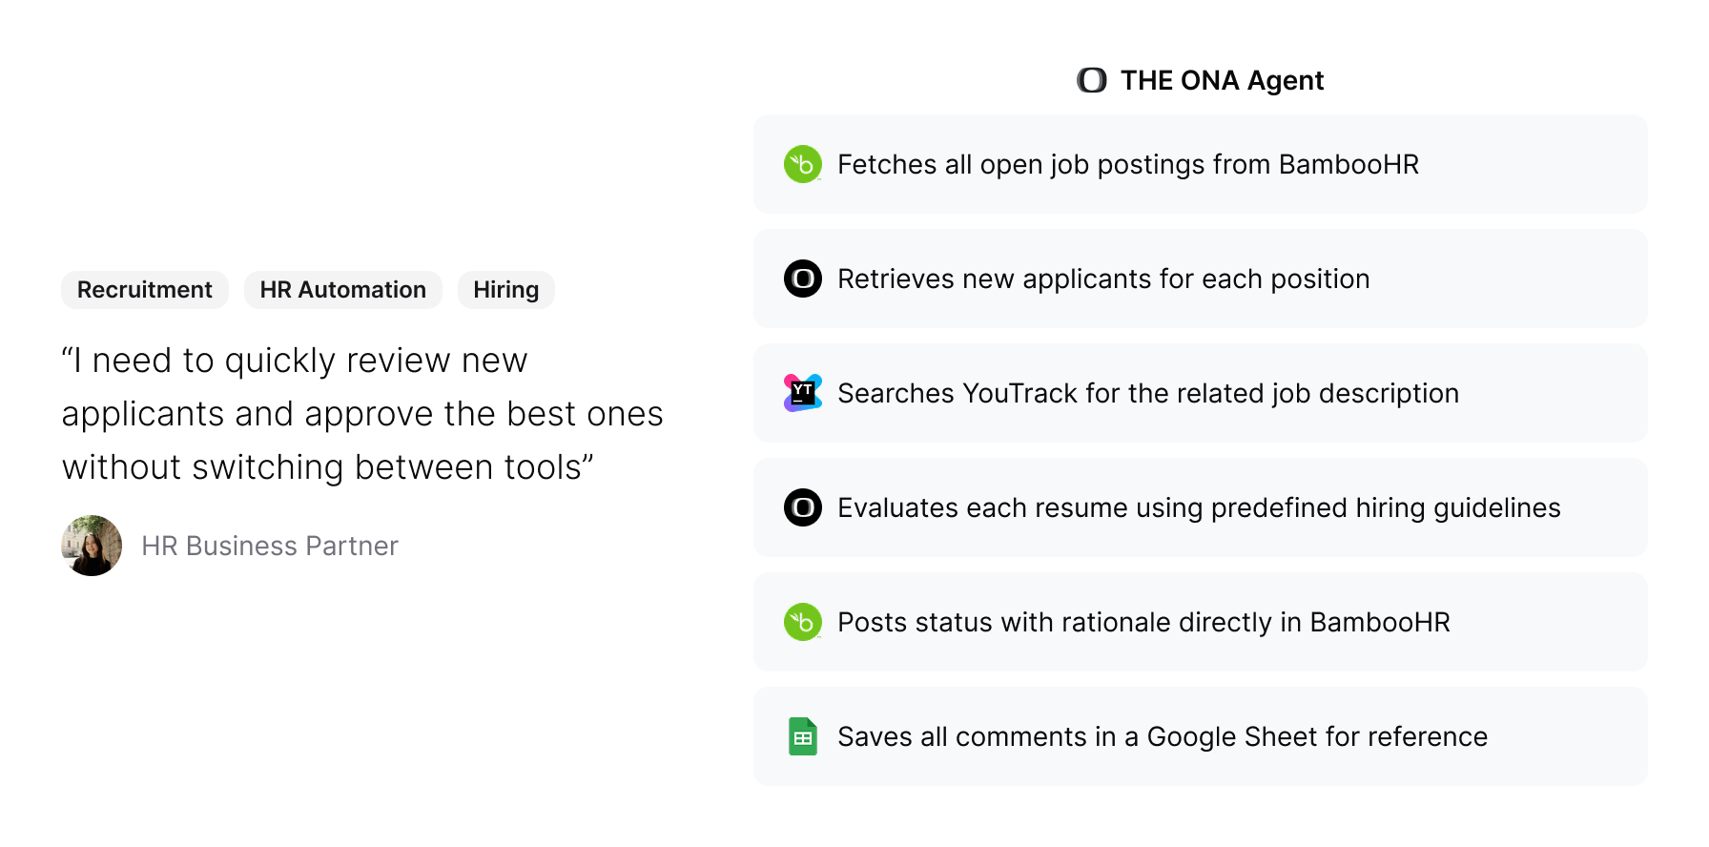Click the quote about reviewing new applicants
Screen dimensions: 1709x847
(362, 414)
